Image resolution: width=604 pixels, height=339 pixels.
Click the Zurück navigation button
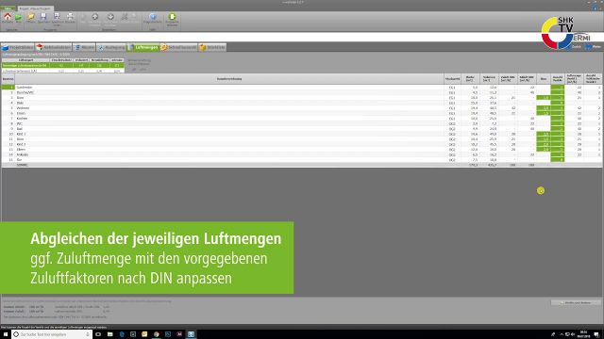[x=574, y=46]
